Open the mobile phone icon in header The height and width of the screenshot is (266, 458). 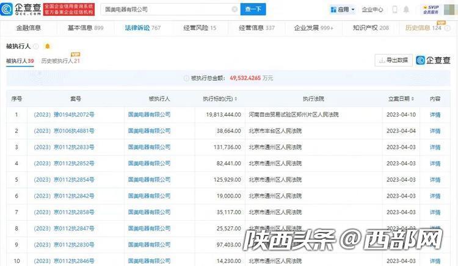[394, 9]
